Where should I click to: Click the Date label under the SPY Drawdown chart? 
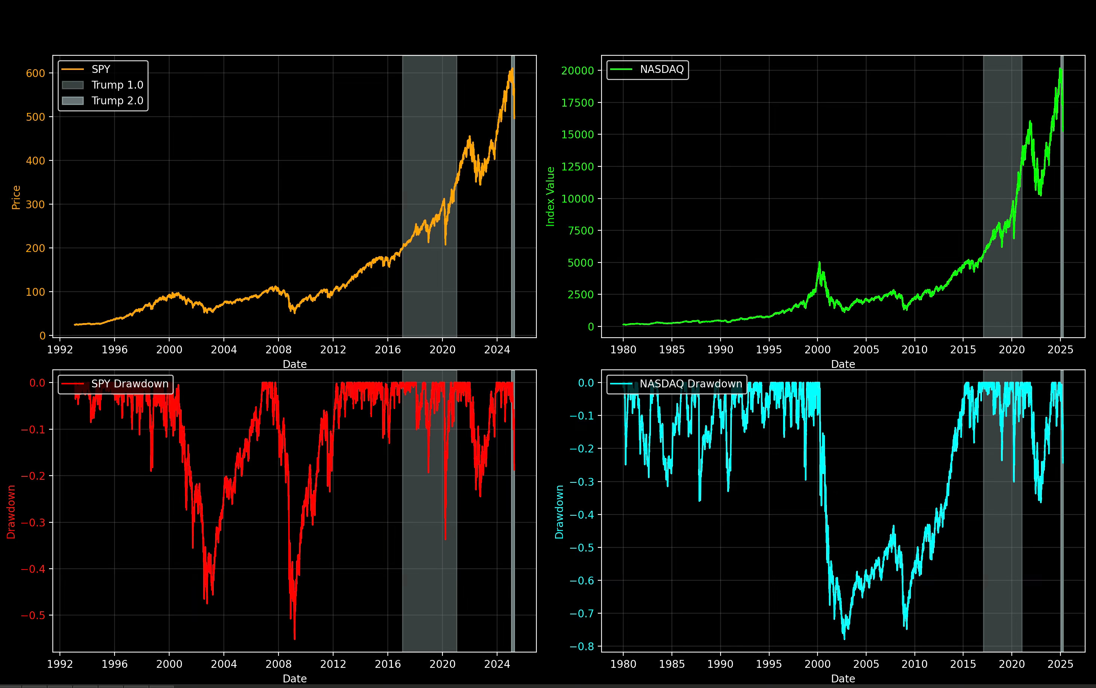(x=295, y=679)
